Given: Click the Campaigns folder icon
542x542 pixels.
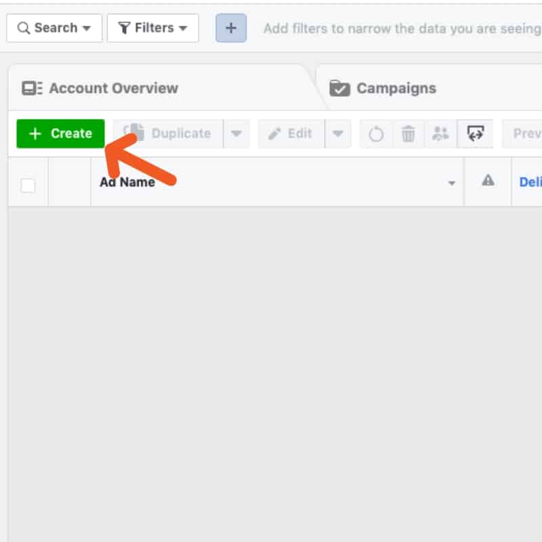Looking at the screenshot, I should pyautogui.click(x=339, y=88).
